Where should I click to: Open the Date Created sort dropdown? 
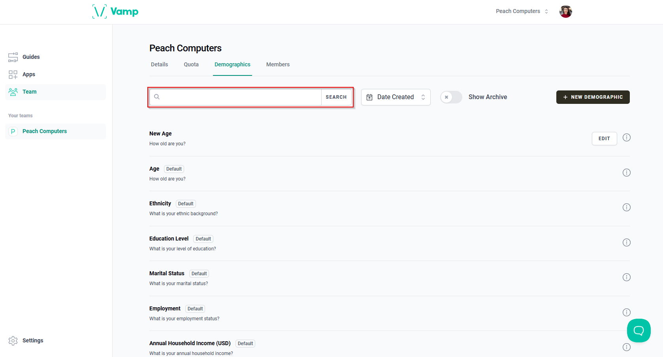click(396, 97)
